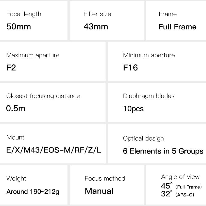Click the Optical design label
The width and height of the screenshot is (206, 206).
point(143,139)
